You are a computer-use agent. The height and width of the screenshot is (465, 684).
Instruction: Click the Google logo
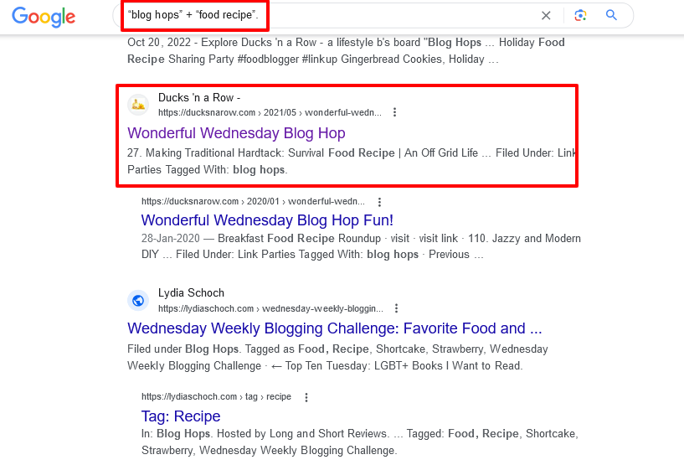pos(44,16)
